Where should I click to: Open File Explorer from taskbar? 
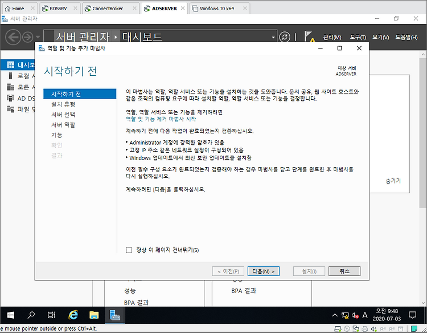[94, 315]
